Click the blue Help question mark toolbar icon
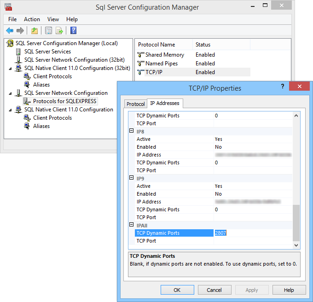The height and width of the screenshot is (302, 313). 73,30
